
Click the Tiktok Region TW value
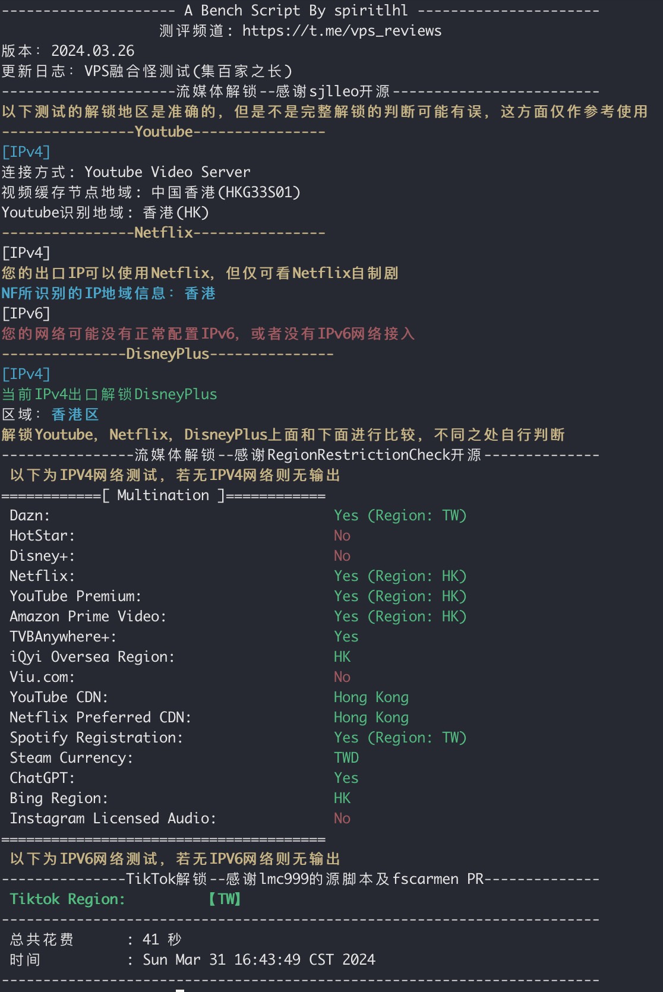click(225, 899)
